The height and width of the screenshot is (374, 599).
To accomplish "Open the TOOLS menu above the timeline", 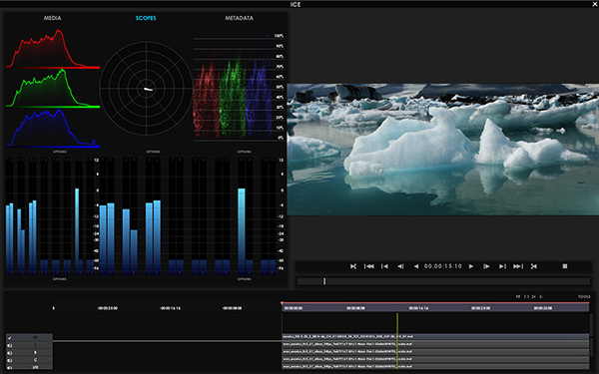I will (x=584, y=296).
